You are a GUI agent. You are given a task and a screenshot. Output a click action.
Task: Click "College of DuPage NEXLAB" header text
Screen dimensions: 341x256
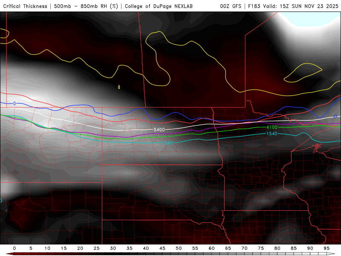(159, 6)
